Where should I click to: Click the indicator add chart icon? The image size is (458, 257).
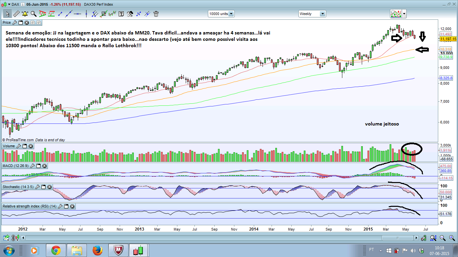396,14
